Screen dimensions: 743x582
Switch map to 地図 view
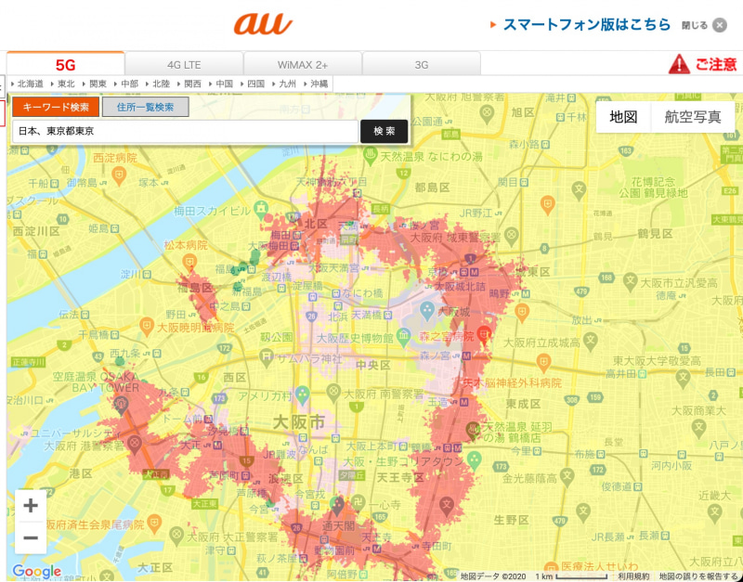tap(623, 117)
